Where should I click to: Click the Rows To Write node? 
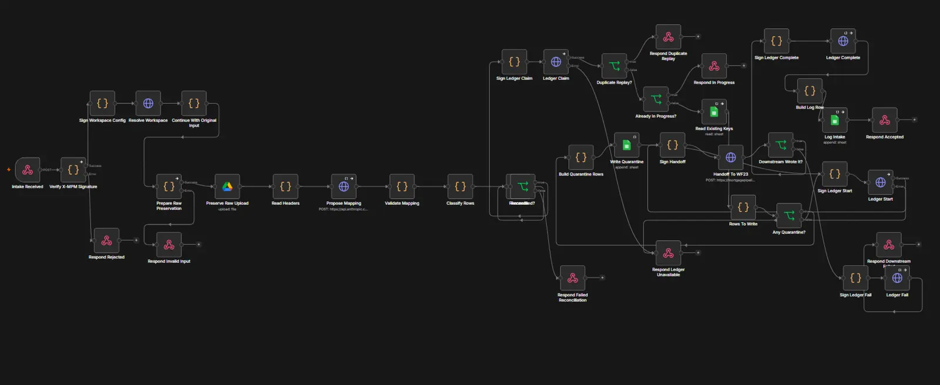pos(743,207)
